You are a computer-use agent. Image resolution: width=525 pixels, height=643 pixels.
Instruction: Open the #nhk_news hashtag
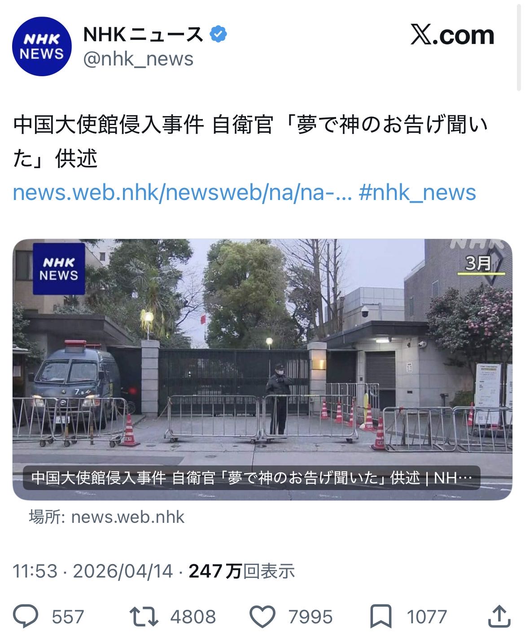[417, 193]
